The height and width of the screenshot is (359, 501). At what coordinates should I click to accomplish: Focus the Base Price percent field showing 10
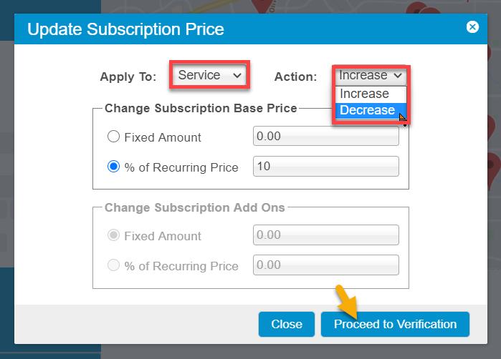tap(325, 167)
